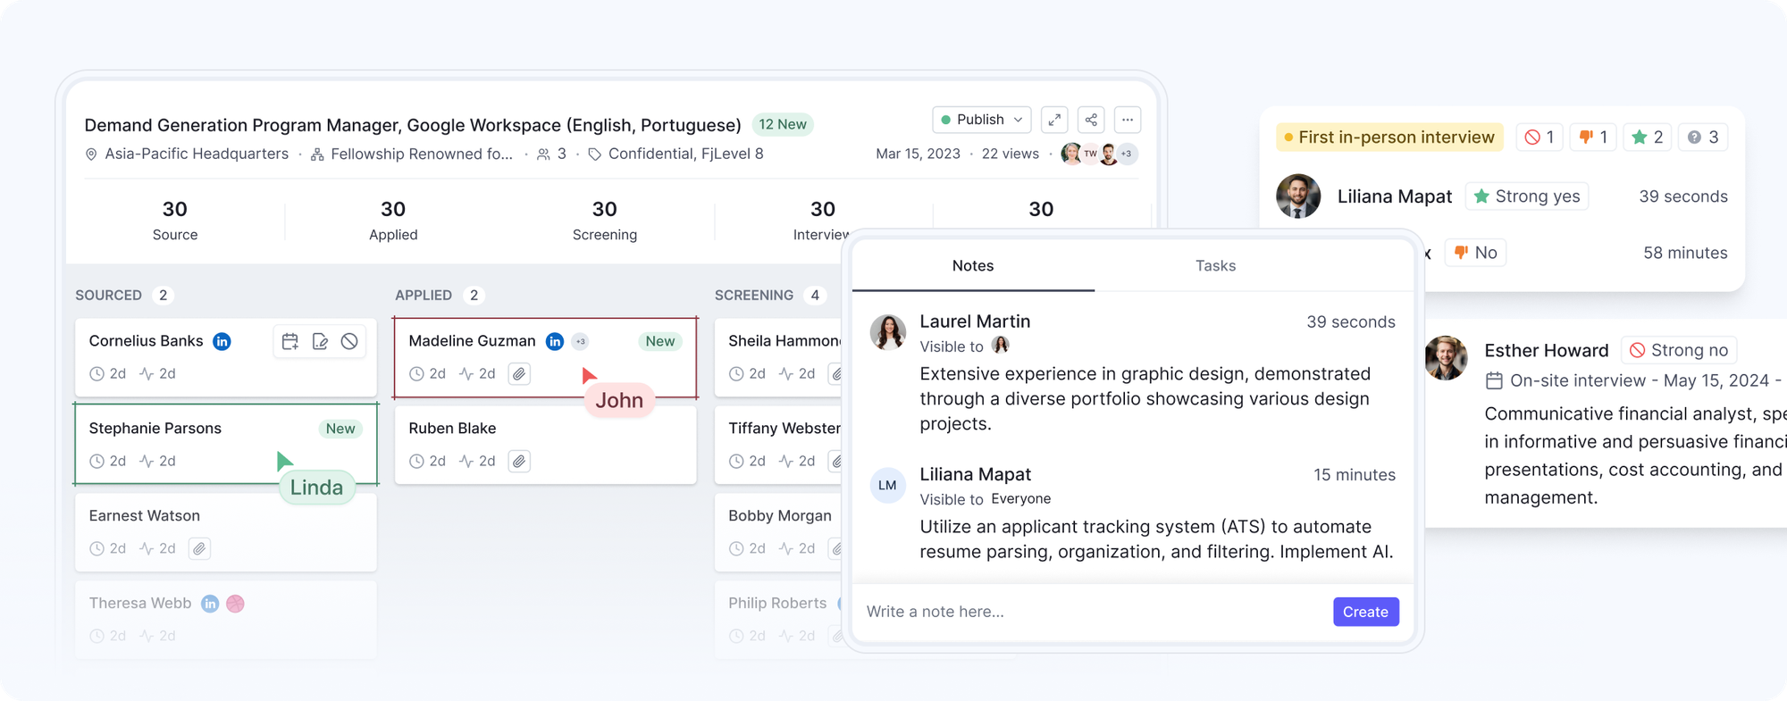1787x701 pixels.
Task: Click the edit note icon on Cornelius Banks
Action: coord(320,341)
